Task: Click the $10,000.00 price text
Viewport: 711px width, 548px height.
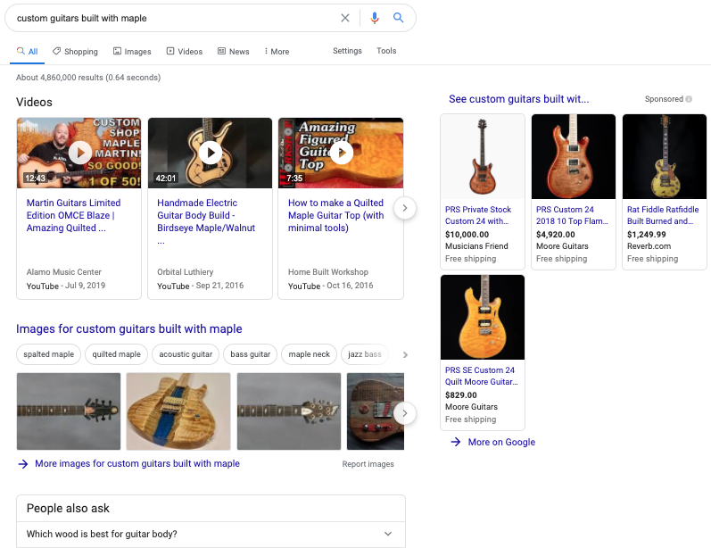Action: click(467, 235)
